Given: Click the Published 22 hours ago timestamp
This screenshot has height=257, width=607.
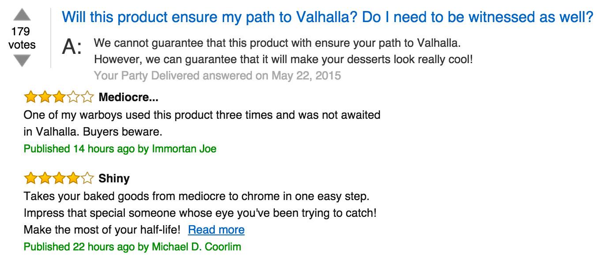Looking at the screenshot, I should (x=79, y=246).
